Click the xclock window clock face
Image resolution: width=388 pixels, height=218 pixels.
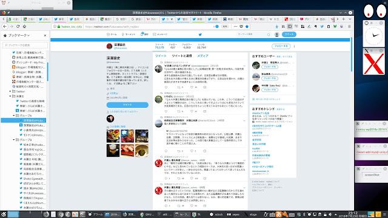pos(373,36)
